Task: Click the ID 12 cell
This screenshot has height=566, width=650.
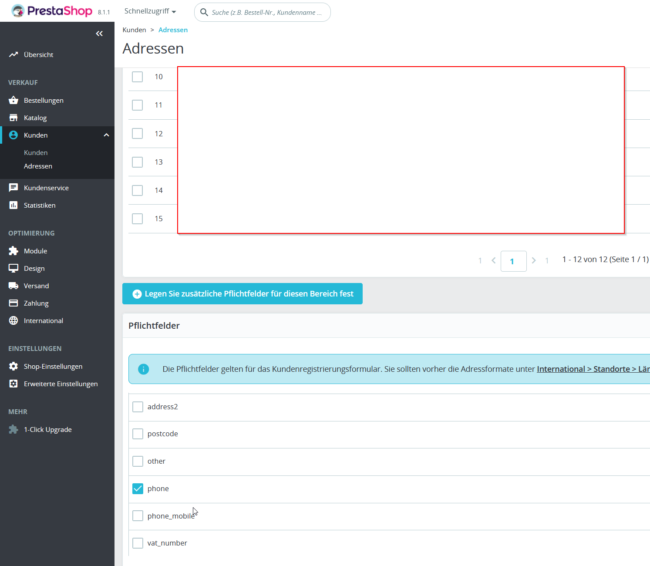Action: [158, 134]
